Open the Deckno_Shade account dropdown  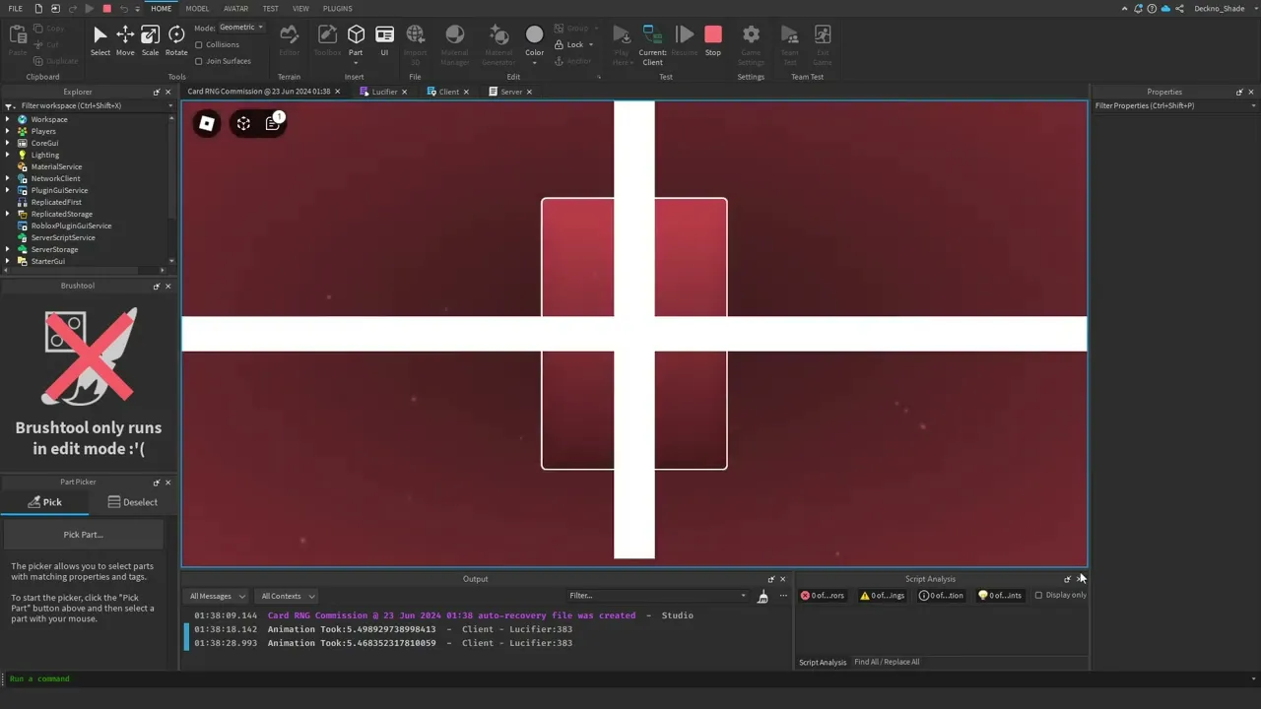point(1225,9)
